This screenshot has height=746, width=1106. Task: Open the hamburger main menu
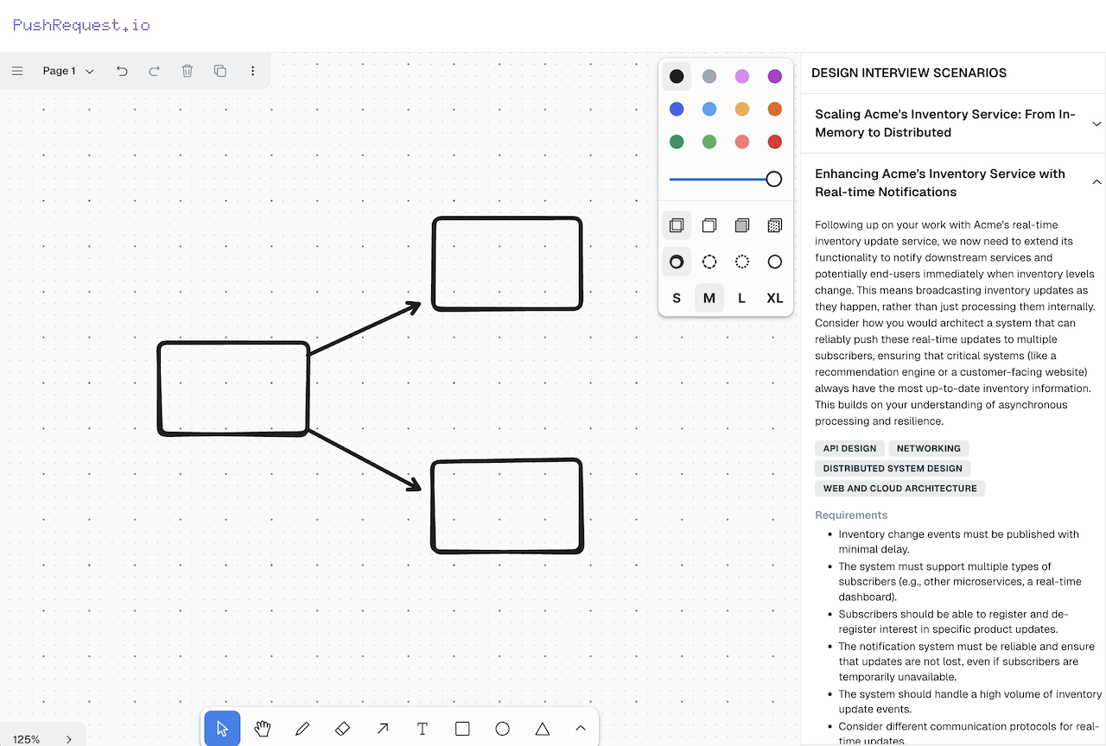click(x=17, y=71)
